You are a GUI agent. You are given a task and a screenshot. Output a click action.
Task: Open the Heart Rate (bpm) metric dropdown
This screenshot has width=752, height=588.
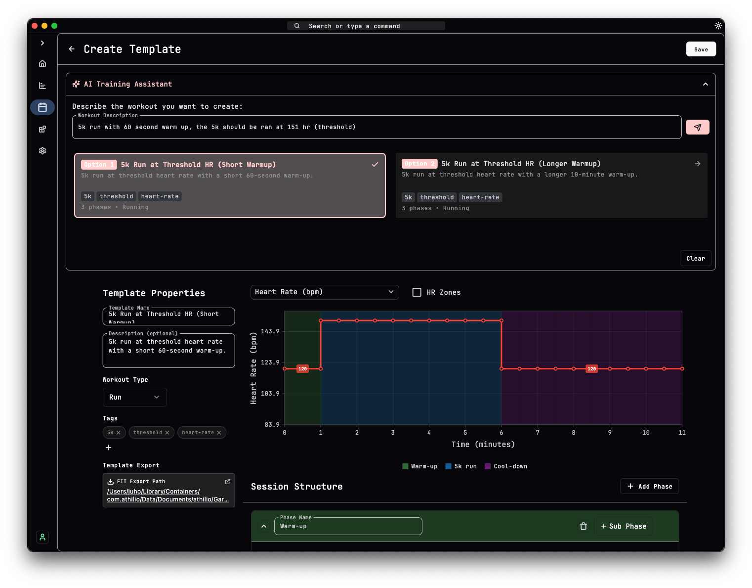click(x=325, y=292)
